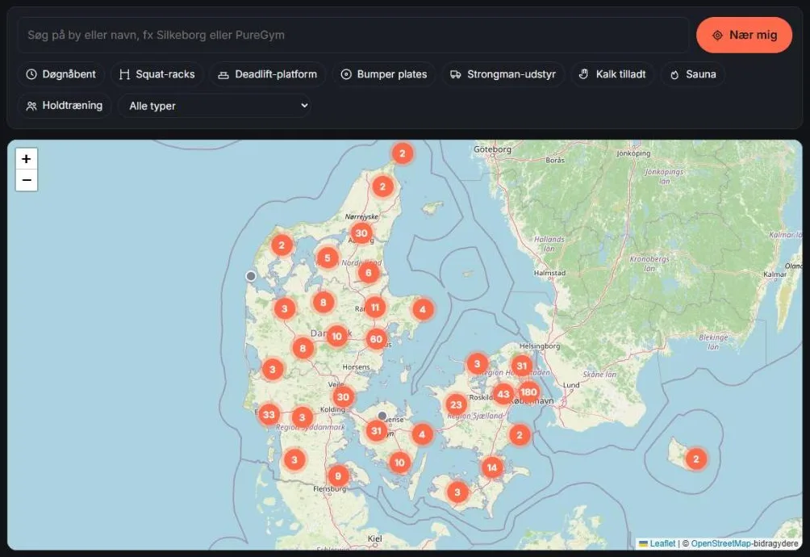
Task: Click the 31 cluster near Helsingborg
Action: [522, 366]
